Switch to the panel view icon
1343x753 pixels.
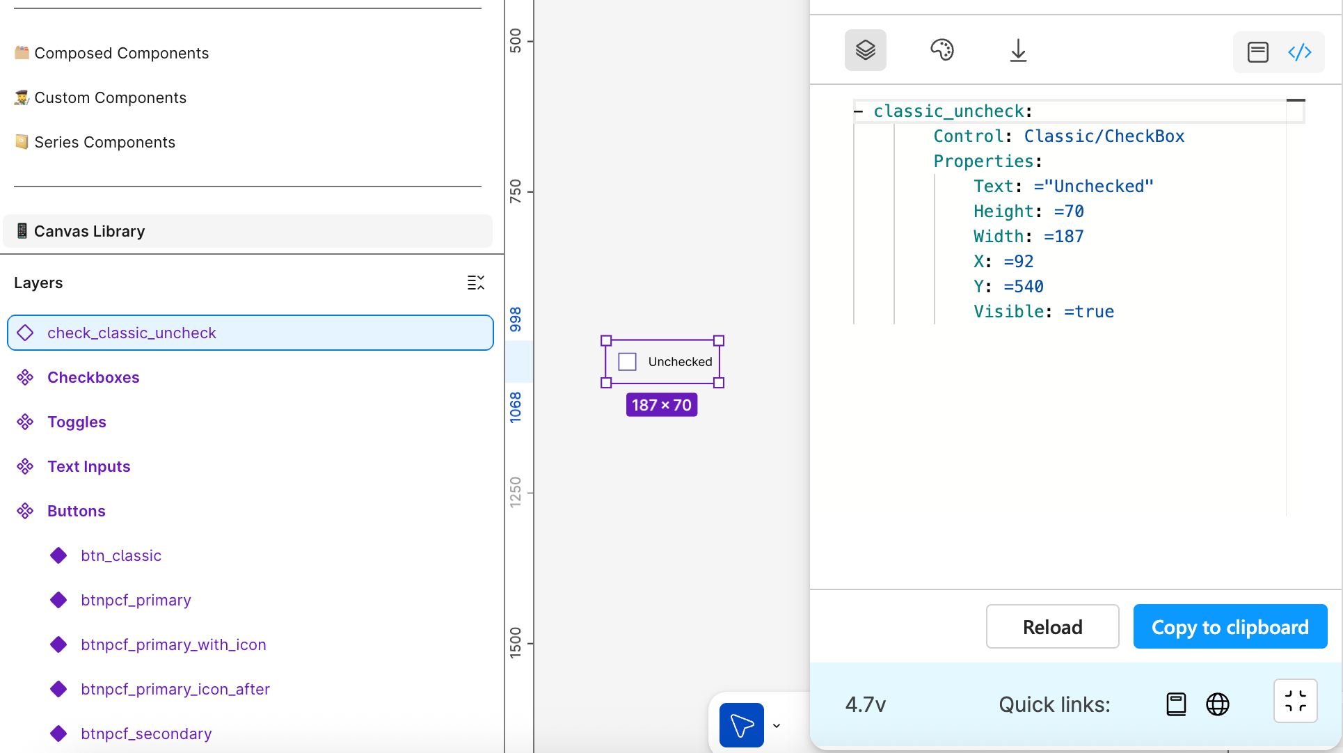[1257, 52]
